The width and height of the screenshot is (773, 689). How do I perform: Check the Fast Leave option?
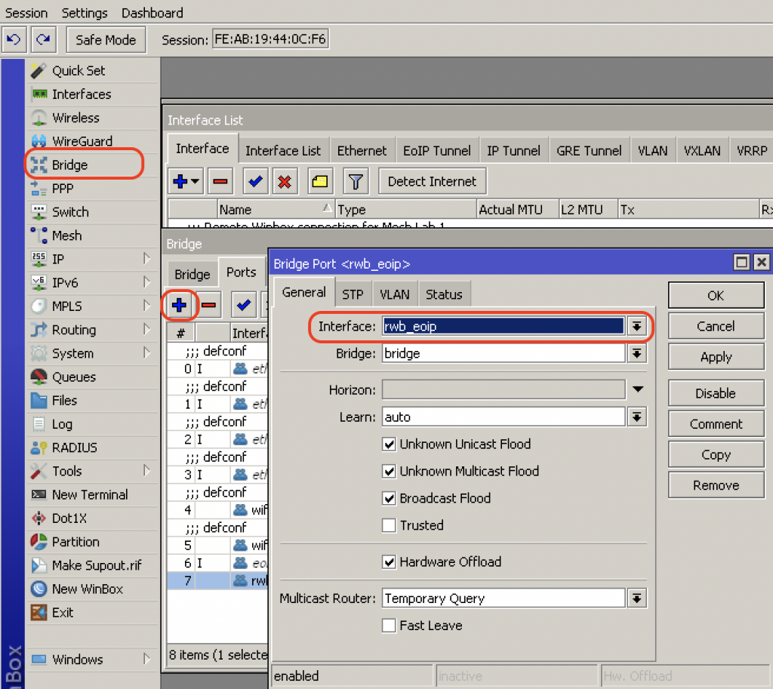click(389, 625)
